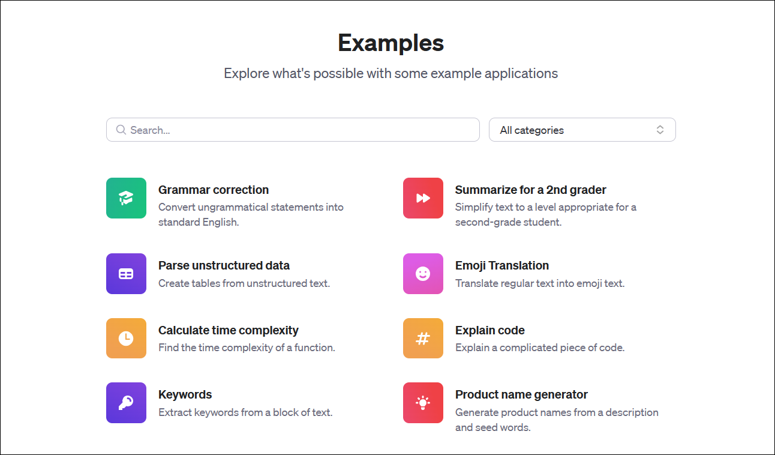Click the All categories chevron arrows

660,130
